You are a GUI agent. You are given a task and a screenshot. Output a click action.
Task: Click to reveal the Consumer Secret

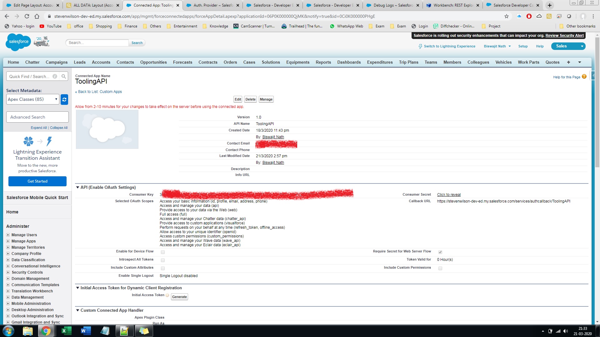coord(449,195)
